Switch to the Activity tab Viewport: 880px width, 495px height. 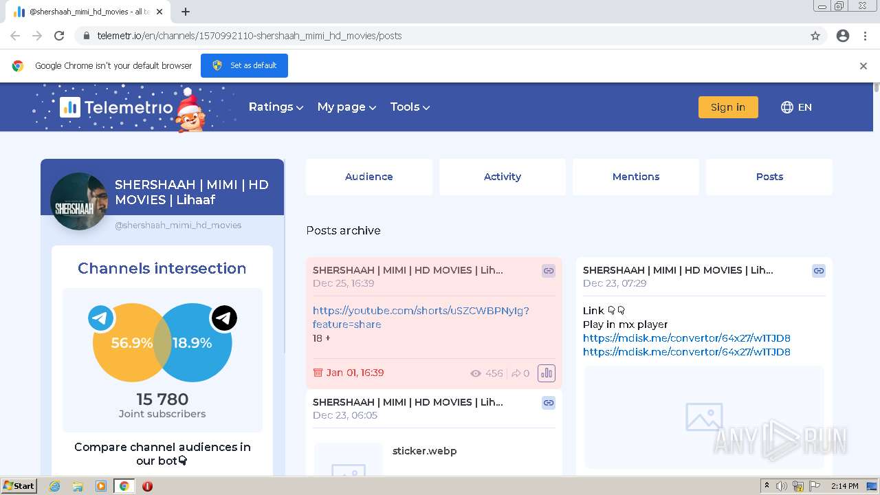pyautogui.click(x=503, y=177)
